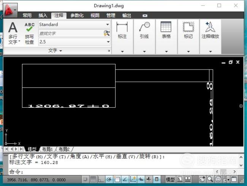Open the Markup (标记) wipeout tool
Screen dimensions: 247x186
coord(188,30)
